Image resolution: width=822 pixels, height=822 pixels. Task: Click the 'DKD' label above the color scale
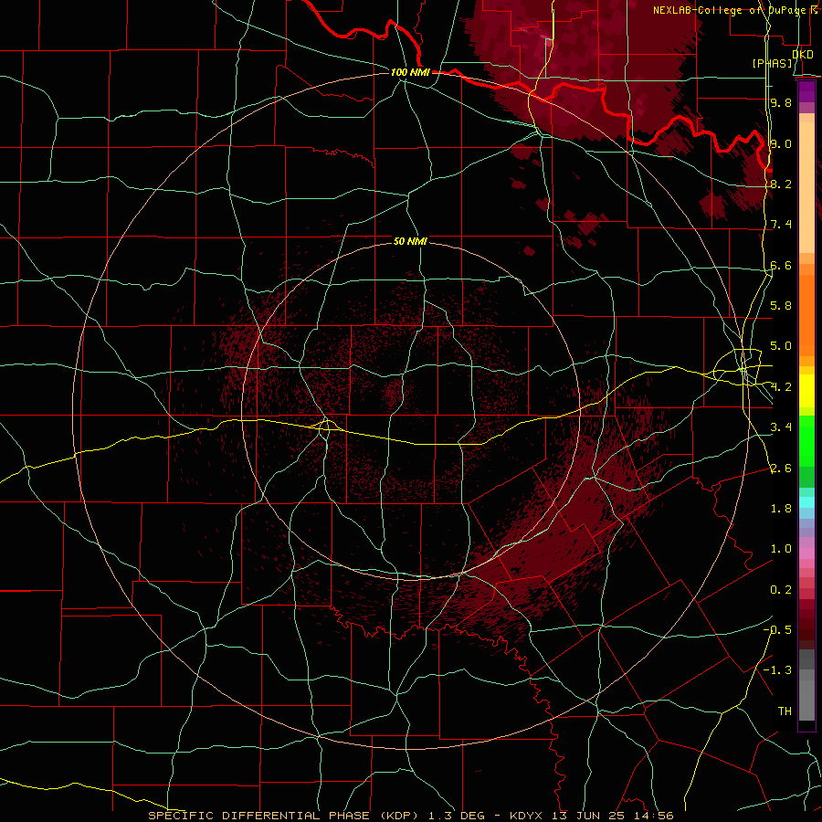pos(802,55)
